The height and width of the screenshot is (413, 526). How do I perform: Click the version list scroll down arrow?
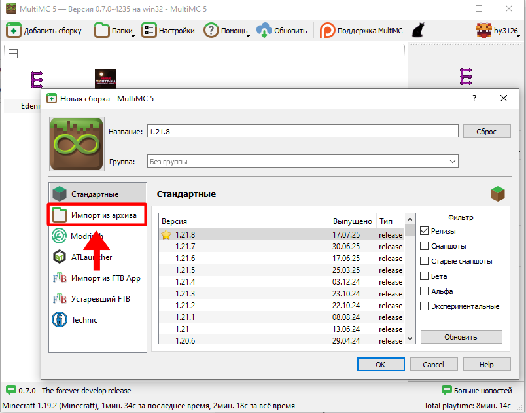[x=410, y=338]
